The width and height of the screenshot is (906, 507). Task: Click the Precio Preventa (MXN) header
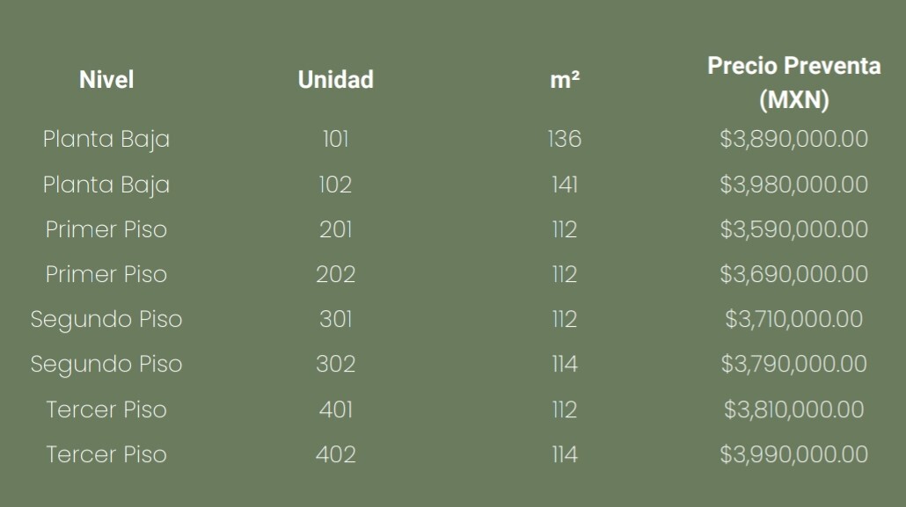point(794,83)
